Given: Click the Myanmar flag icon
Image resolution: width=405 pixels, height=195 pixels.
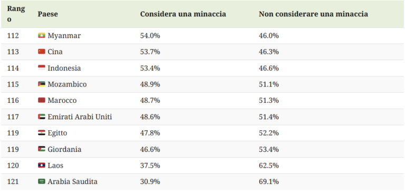Looking at the screenshot, I should [x=42, y=35].
